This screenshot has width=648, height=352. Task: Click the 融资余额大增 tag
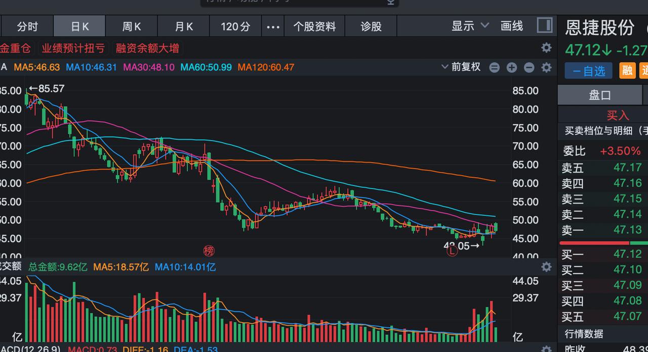pos(147,48)
